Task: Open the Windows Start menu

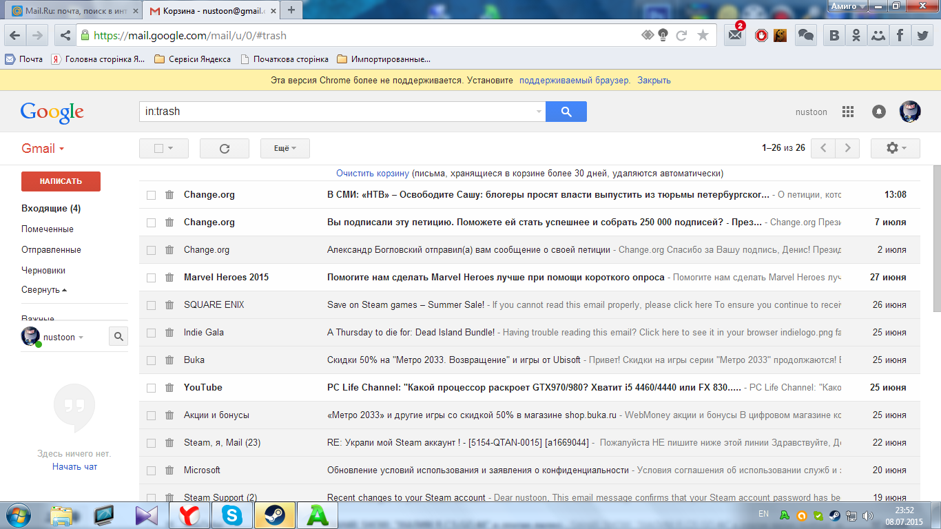Action: [x=17, y=515]
